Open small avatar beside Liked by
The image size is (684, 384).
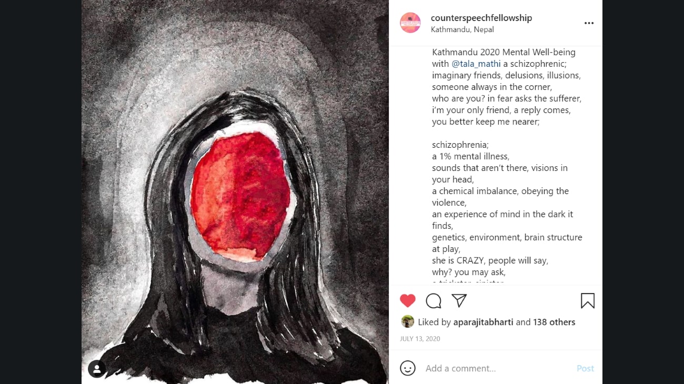[407, 321]
